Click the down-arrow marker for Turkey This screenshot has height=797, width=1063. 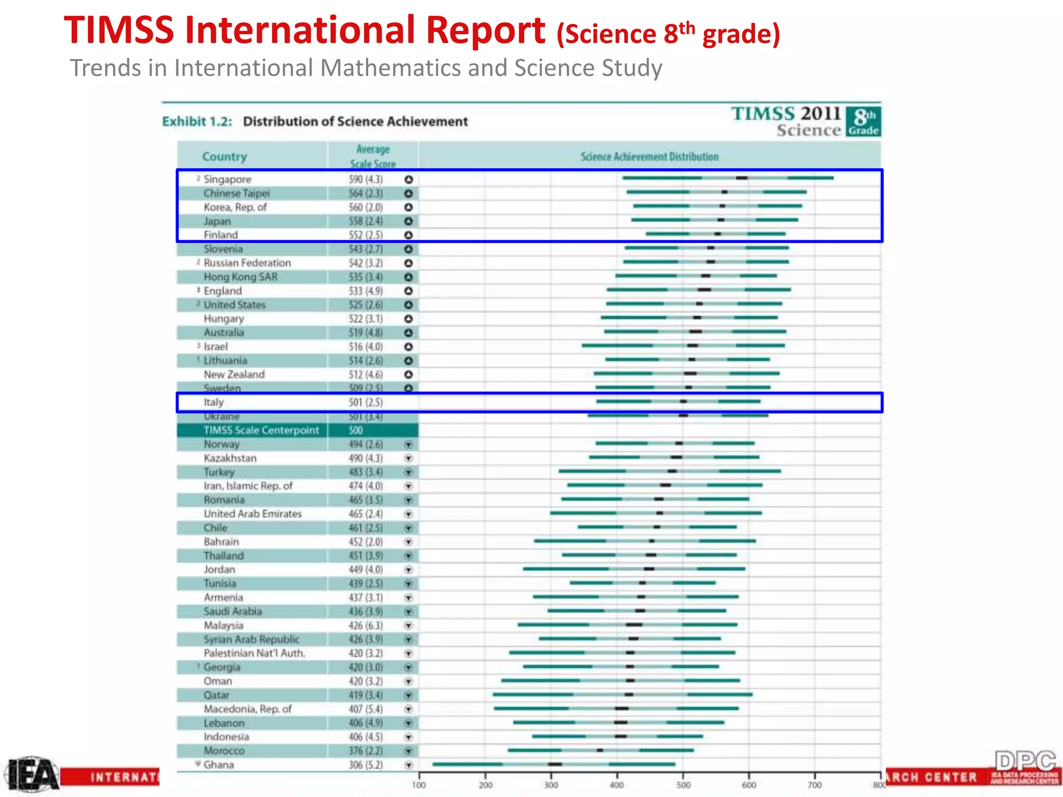(408, 472)
